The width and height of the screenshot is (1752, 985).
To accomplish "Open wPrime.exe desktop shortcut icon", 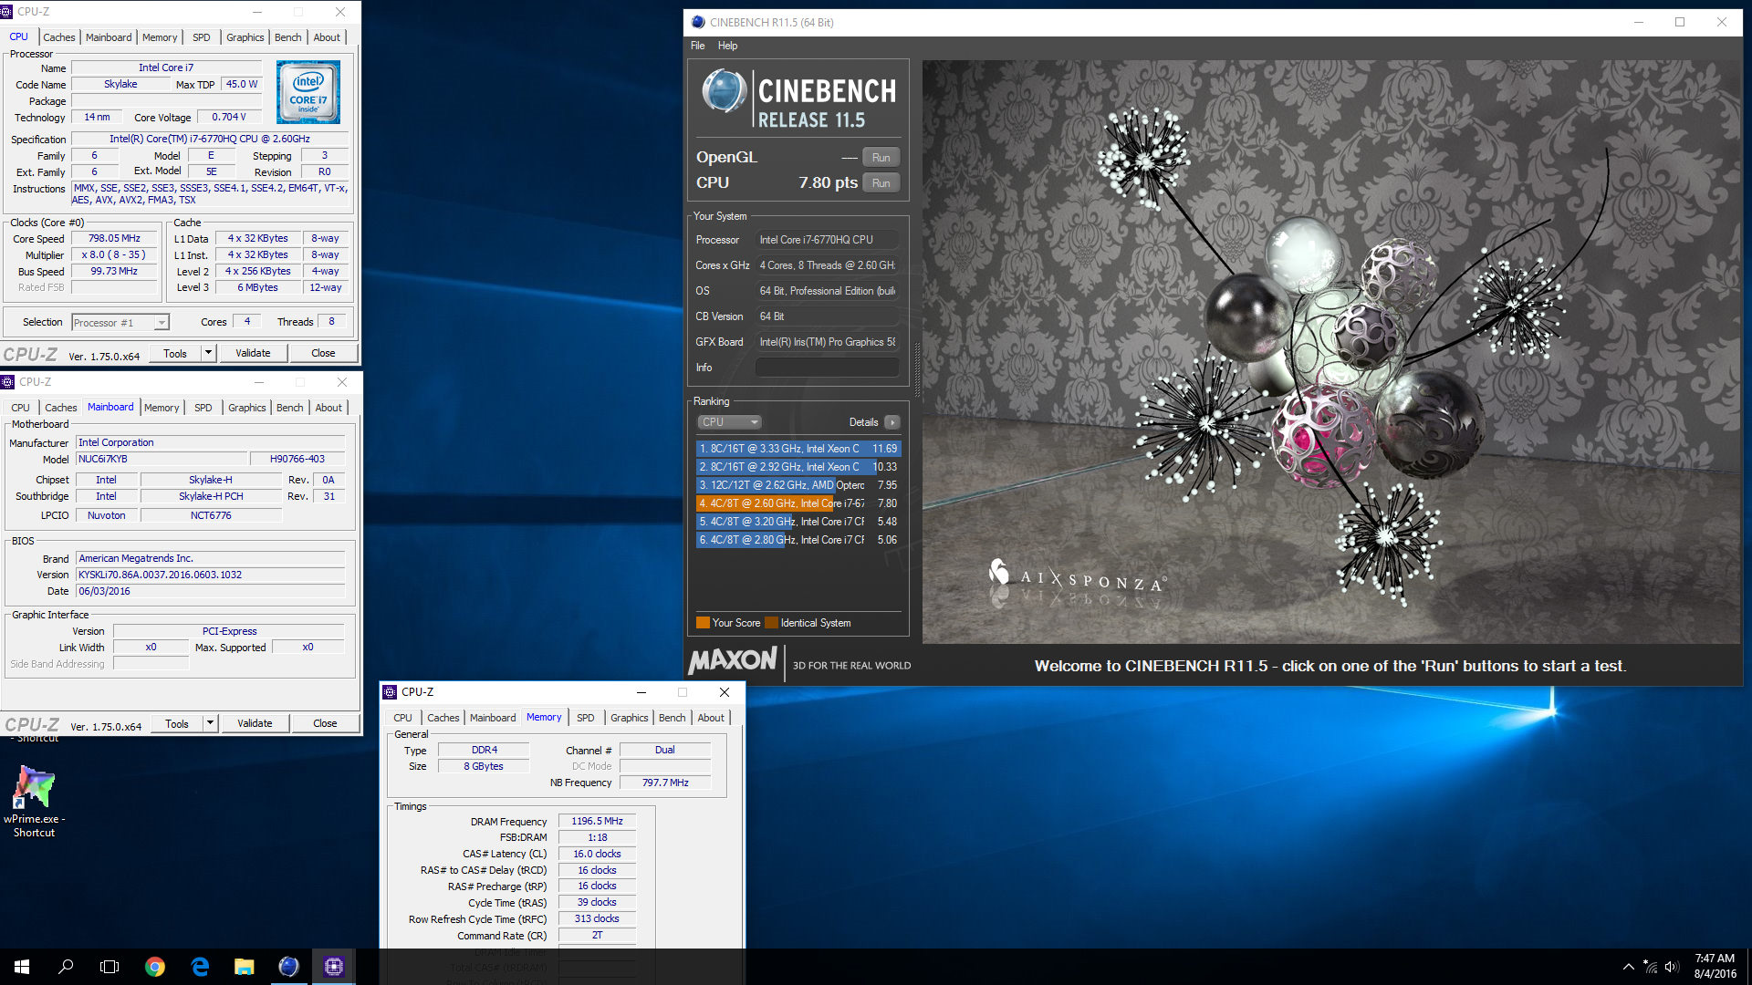I will click(x=34, y=788).
